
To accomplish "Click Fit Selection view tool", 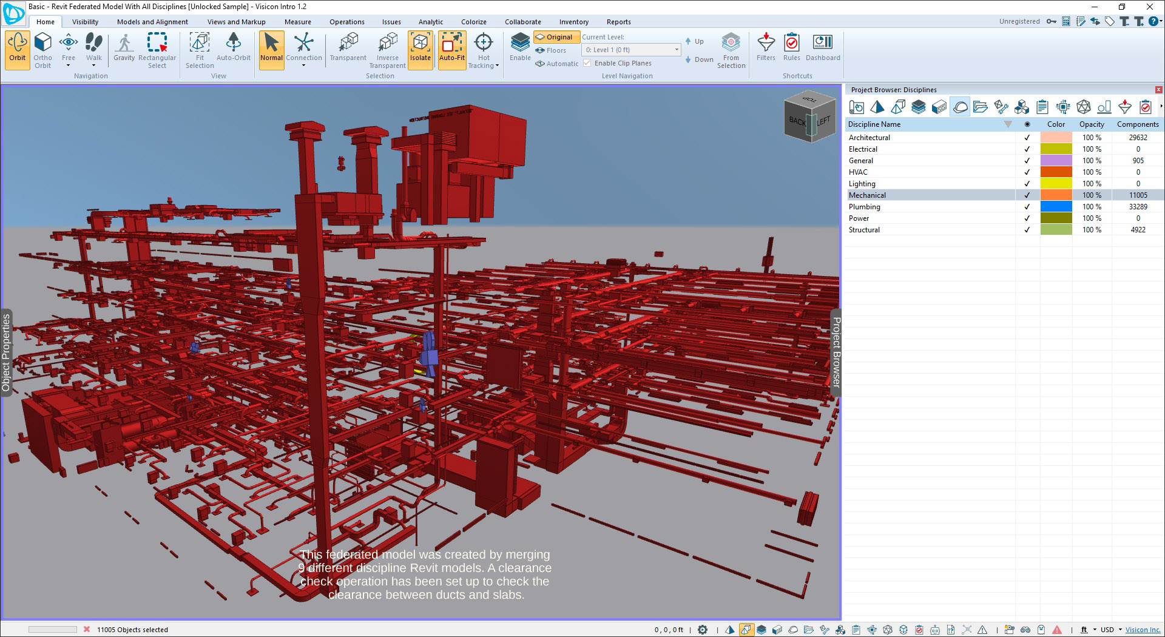I will pos(200,49).
